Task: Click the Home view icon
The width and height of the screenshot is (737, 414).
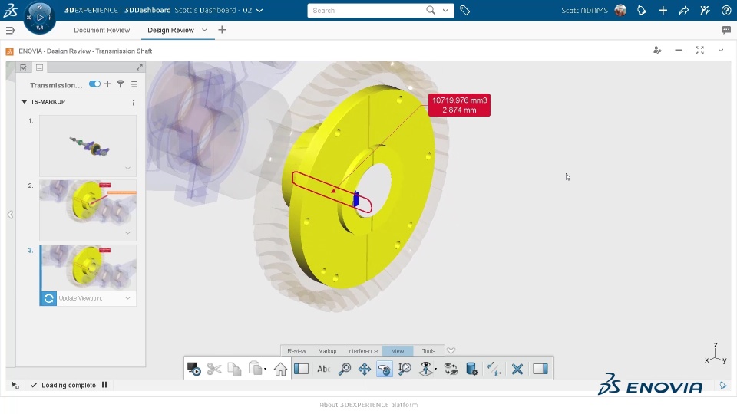Action: point(280,369)
